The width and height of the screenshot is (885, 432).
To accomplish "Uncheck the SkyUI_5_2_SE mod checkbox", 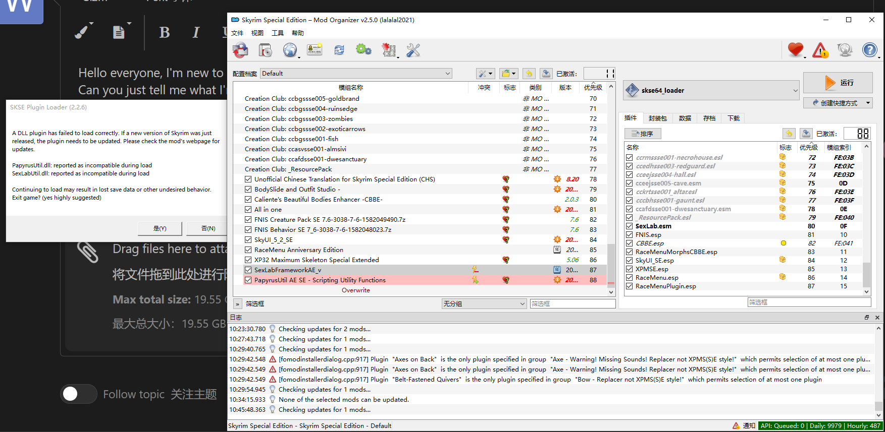I will tap(248, 239).
